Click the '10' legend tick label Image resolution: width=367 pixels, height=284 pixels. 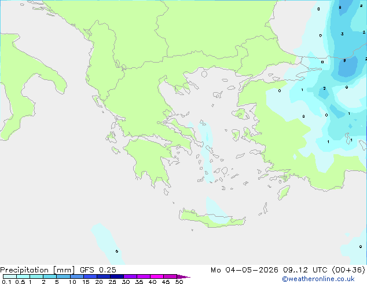72,282
